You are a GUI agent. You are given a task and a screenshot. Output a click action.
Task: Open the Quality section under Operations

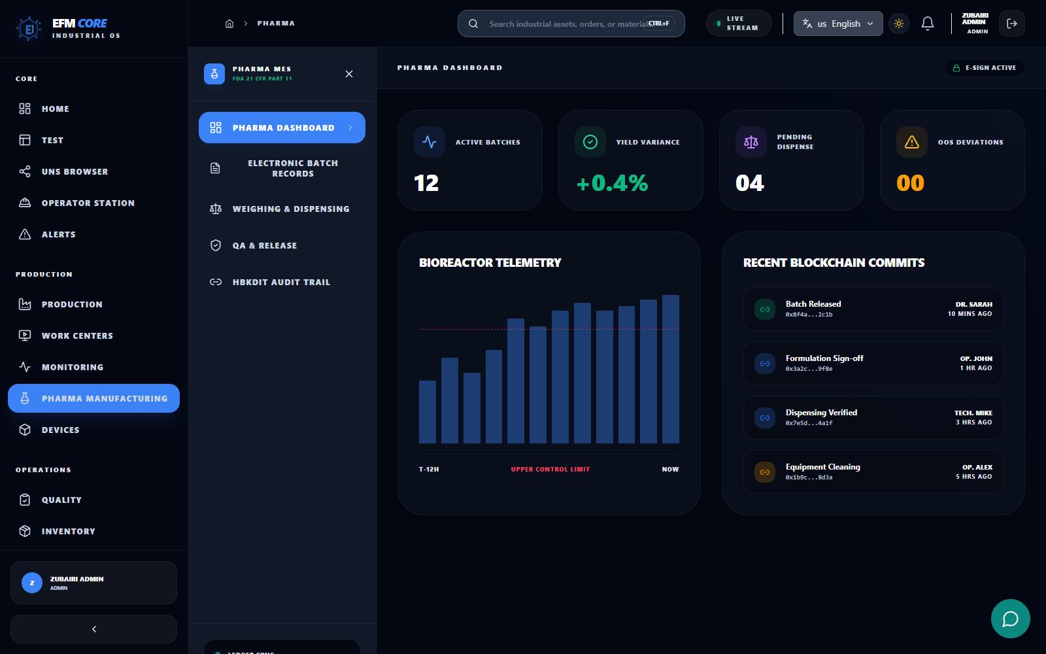(61, 500)
